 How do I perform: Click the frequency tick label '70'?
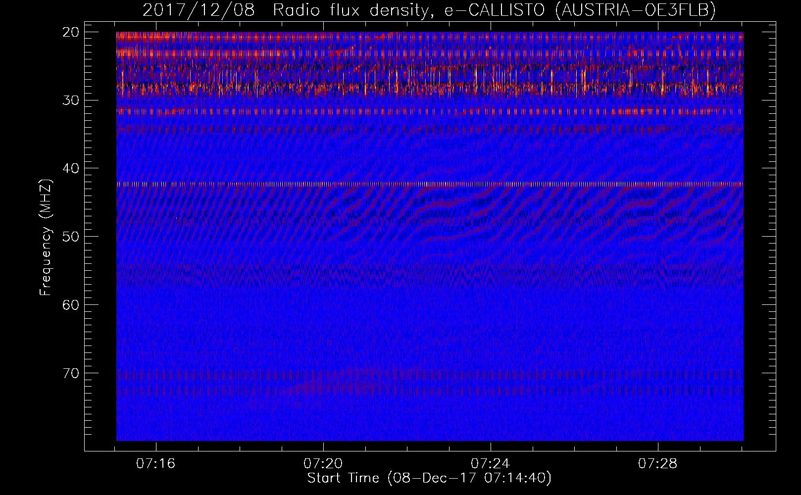(x=71, y=373)
